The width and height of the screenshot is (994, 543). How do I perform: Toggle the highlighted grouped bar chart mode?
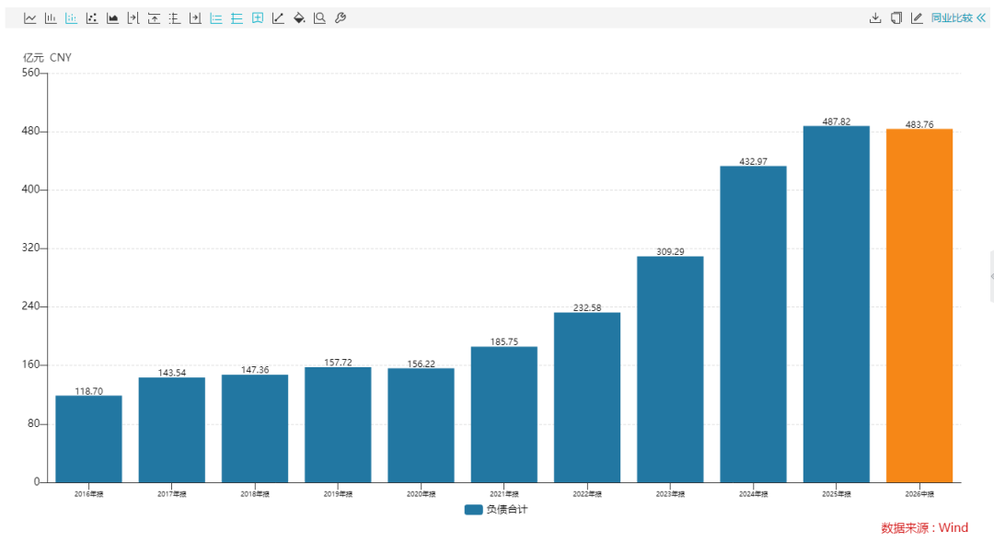[x=71, y=18]
